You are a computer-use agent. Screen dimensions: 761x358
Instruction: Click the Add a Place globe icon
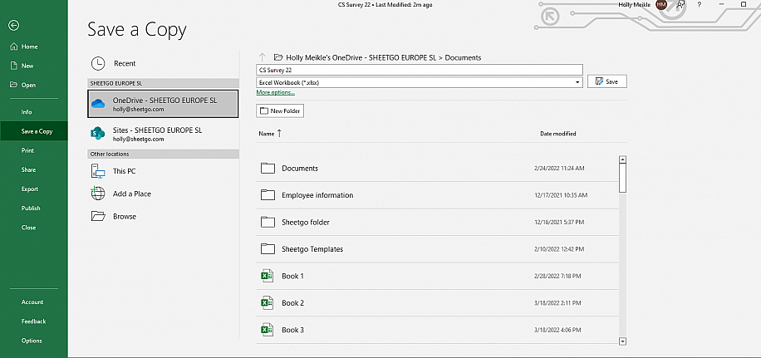coord(98,194)
